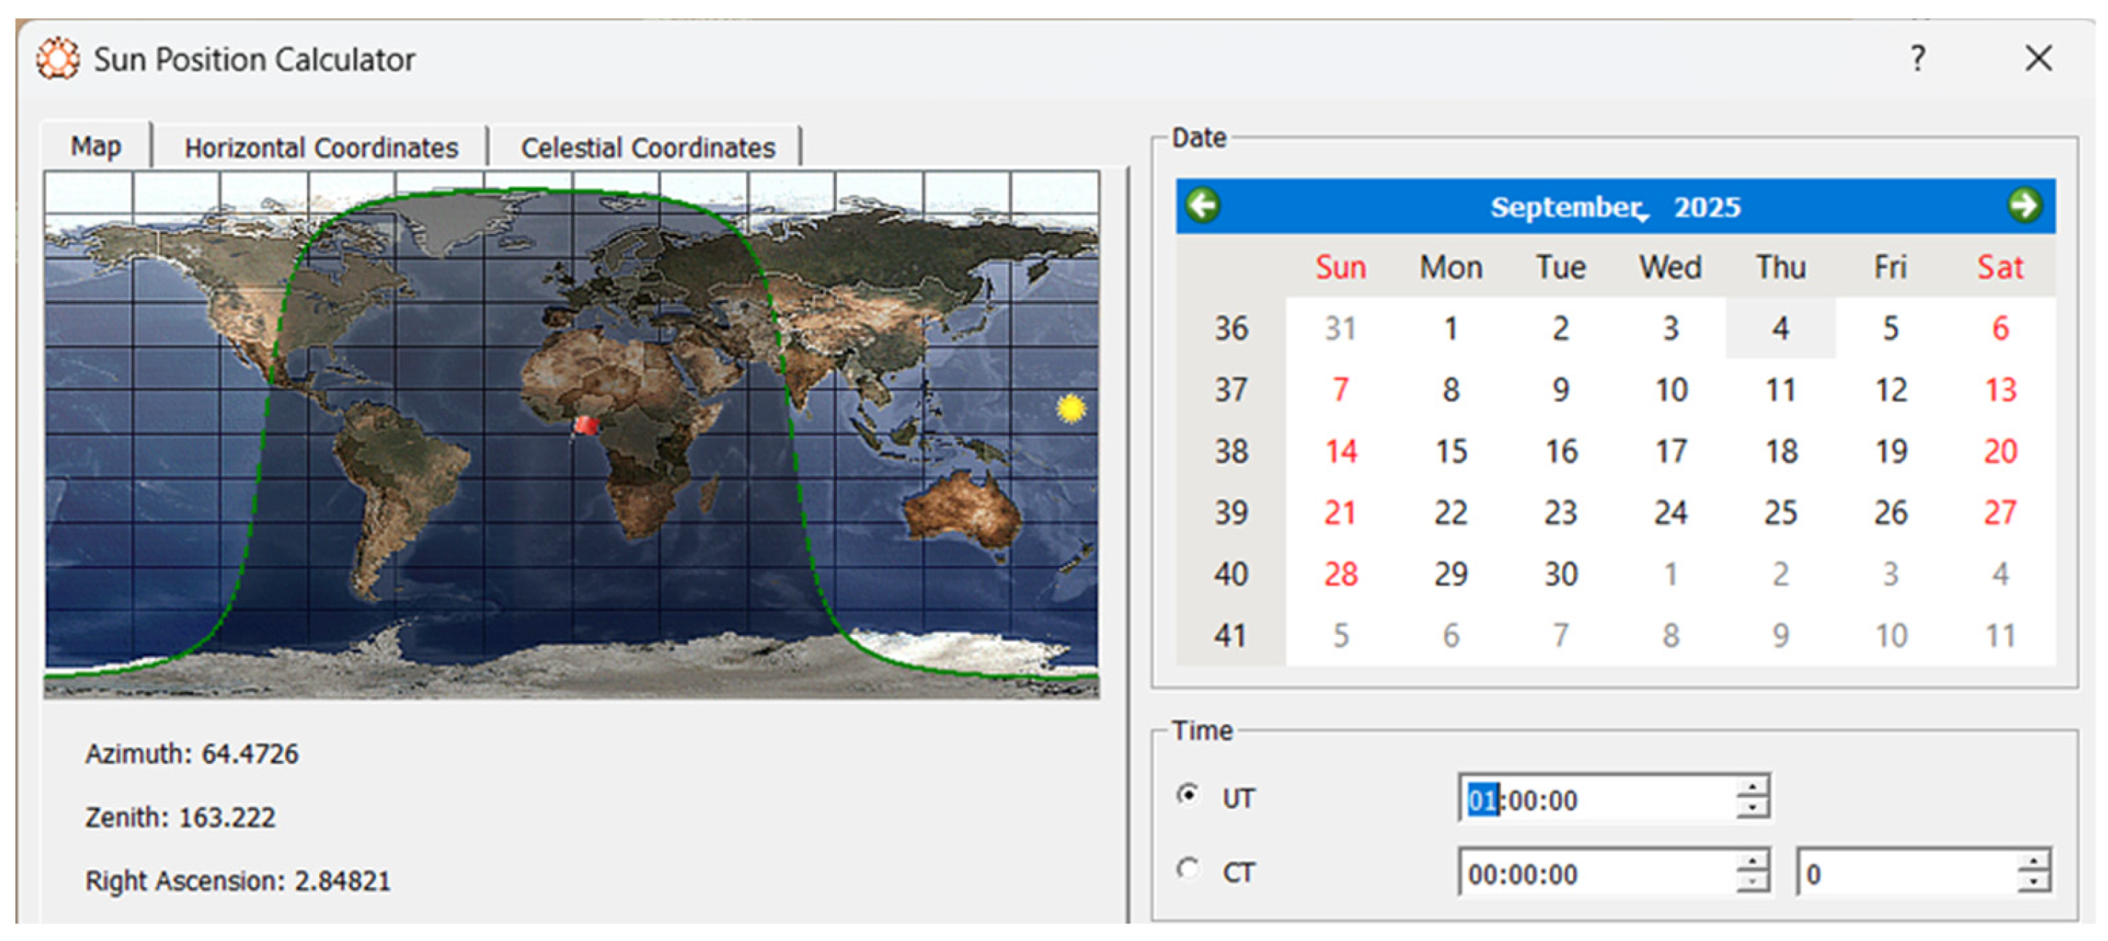The height and width of the screenshot is (941, 2108).
Task: Decrease UT time with down spinner arrow
Action: [1752, 809]
